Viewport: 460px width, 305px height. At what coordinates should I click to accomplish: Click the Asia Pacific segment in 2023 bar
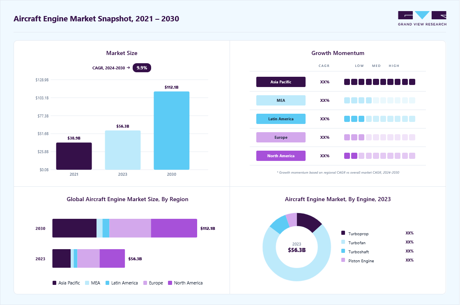click(x=62, y=258)
